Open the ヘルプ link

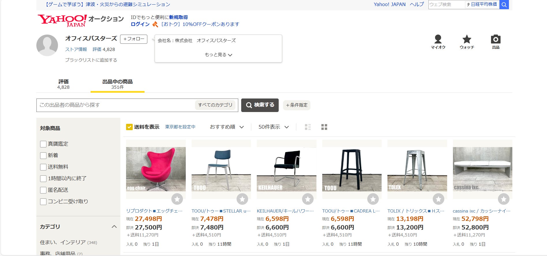[417, 4]
